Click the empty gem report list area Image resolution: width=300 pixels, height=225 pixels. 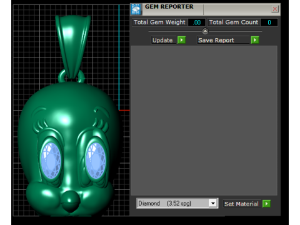pos(204,121)
